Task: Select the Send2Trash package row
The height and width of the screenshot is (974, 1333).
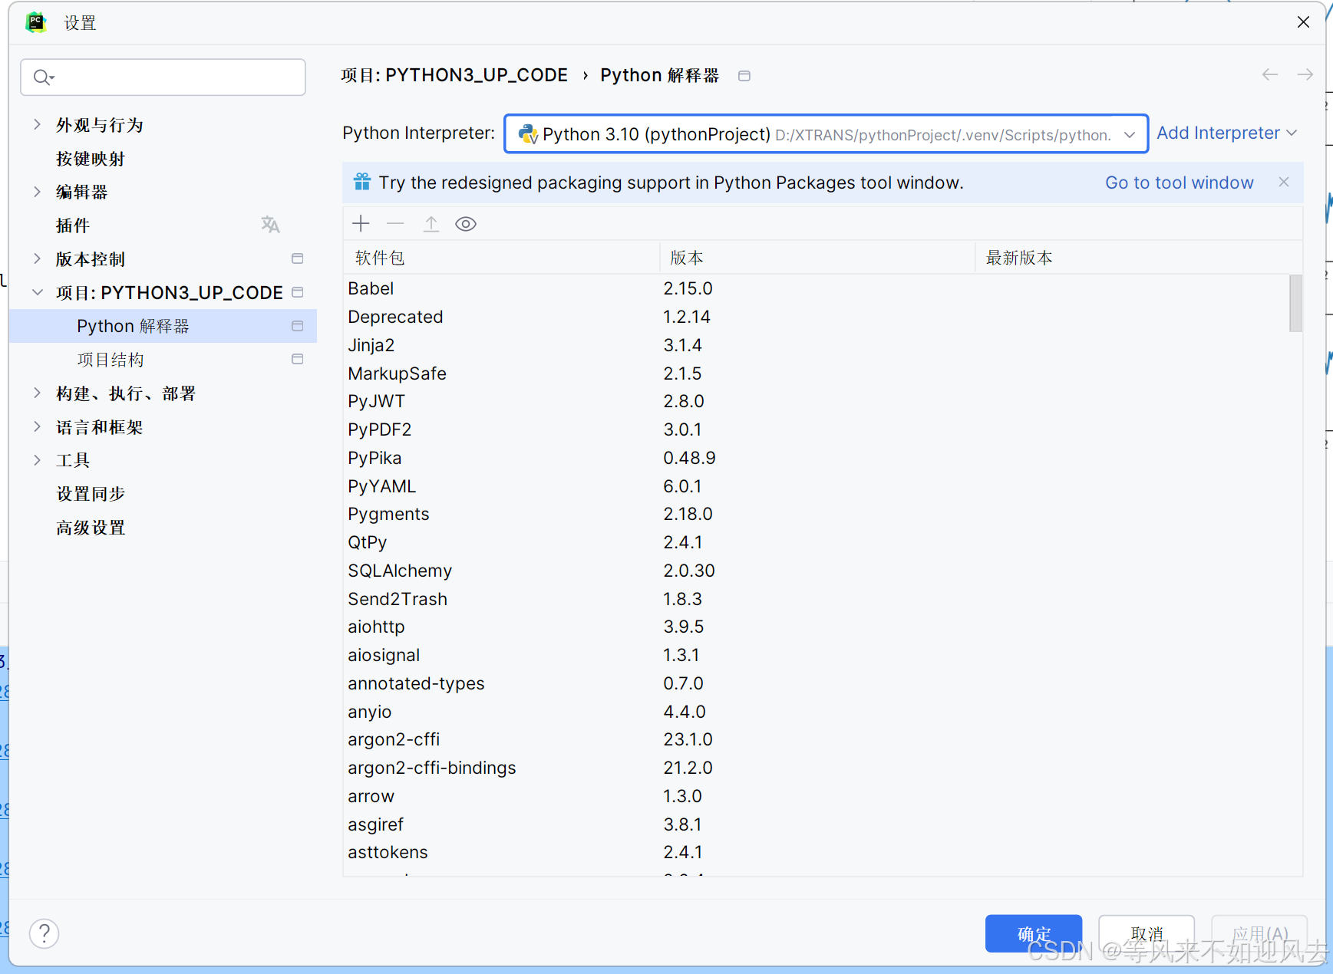Action: click(816, 599)
